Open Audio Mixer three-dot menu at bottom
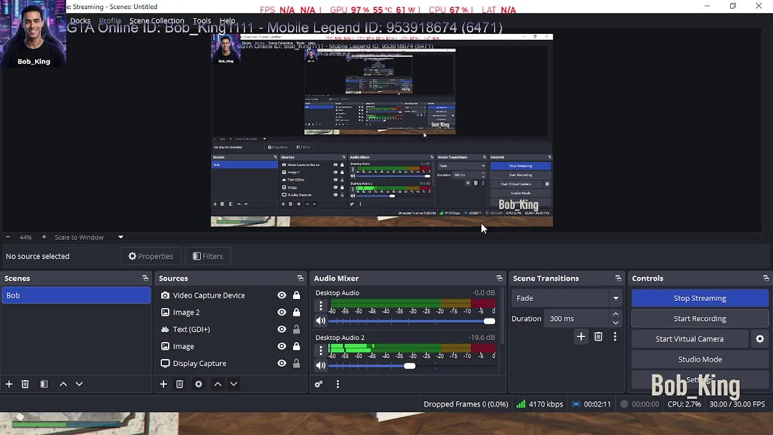 338,384
